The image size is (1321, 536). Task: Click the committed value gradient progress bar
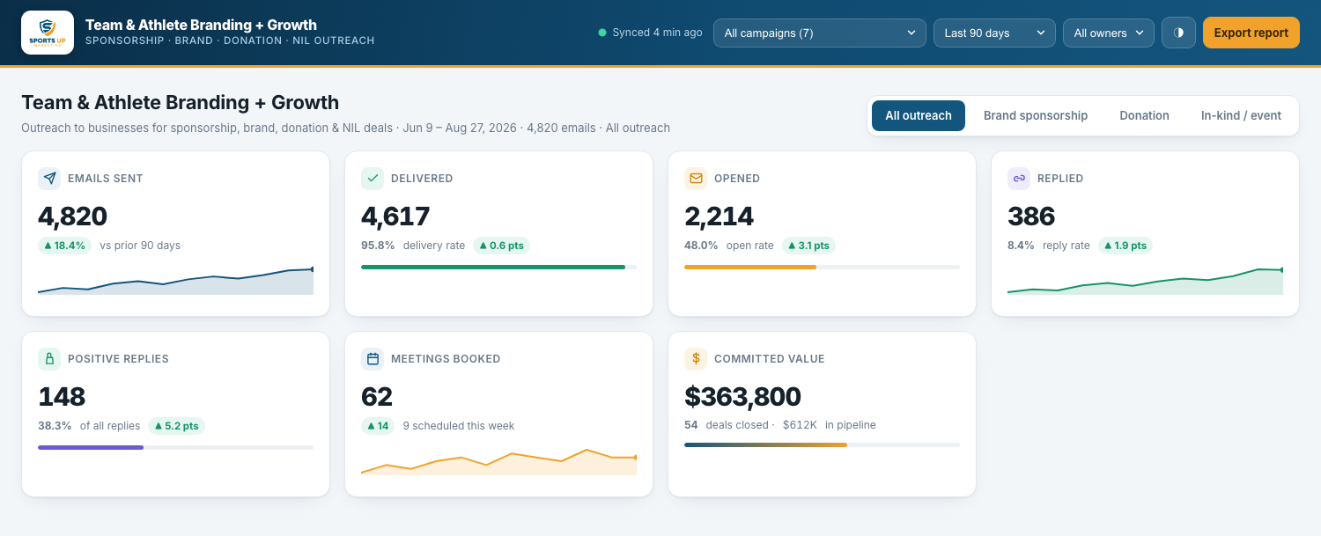click(x=822, y=444)
